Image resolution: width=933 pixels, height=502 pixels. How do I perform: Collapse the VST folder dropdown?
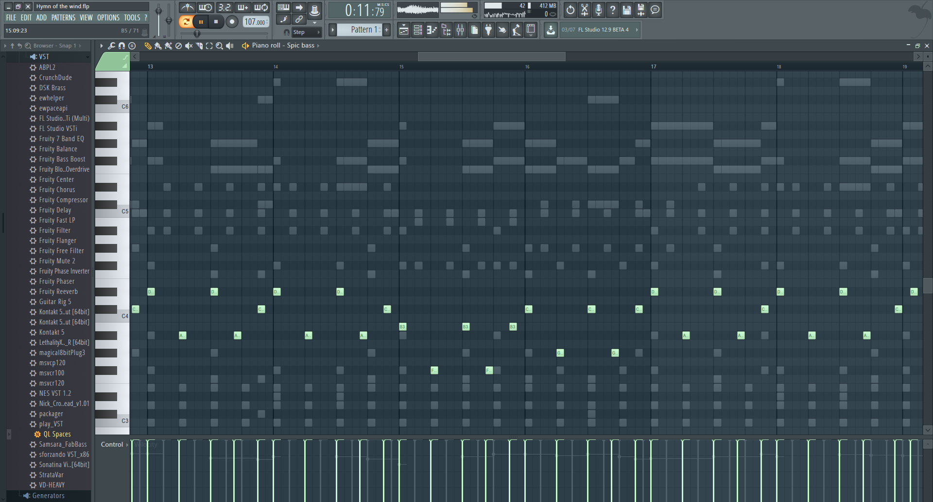88,57
